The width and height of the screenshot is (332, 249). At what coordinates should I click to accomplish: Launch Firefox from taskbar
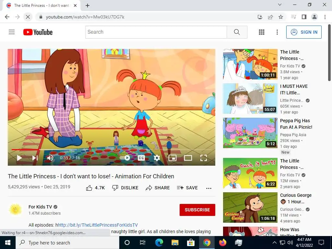click(222, 243)
